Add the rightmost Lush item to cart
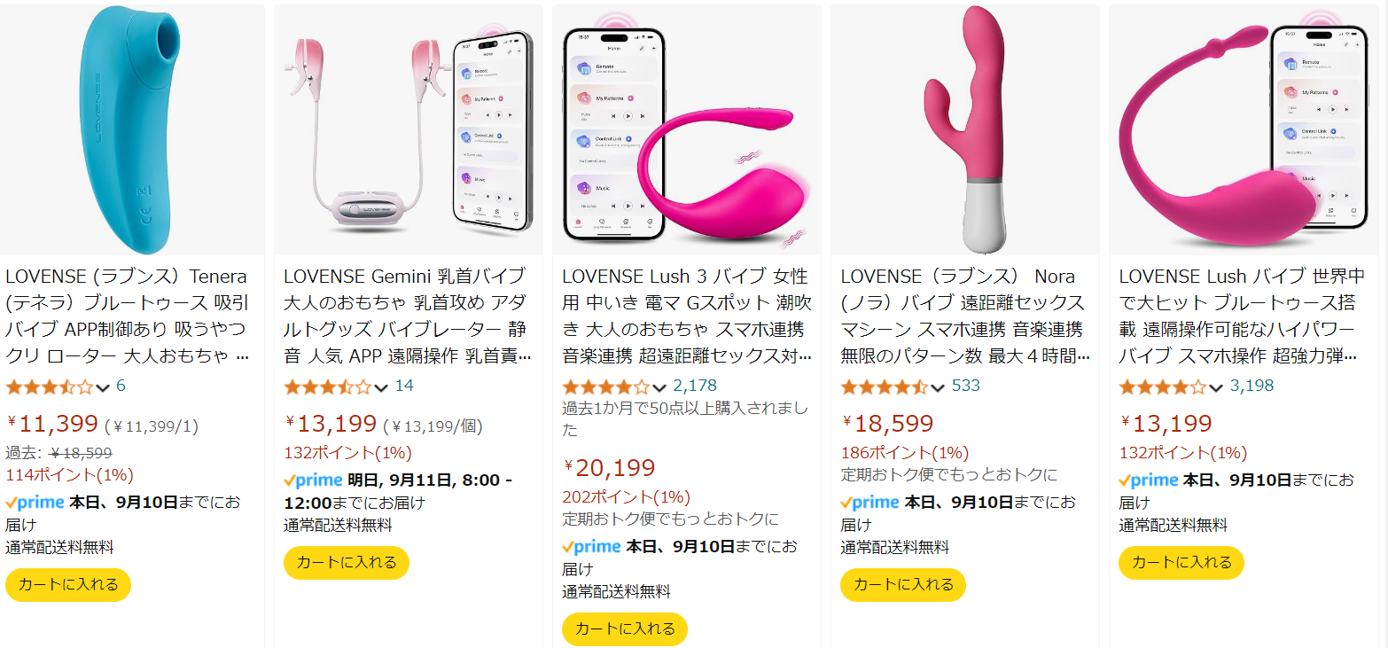 [x=1181, y=563]
